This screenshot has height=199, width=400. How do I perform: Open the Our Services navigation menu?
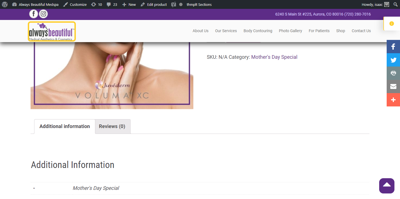point(226,31)
